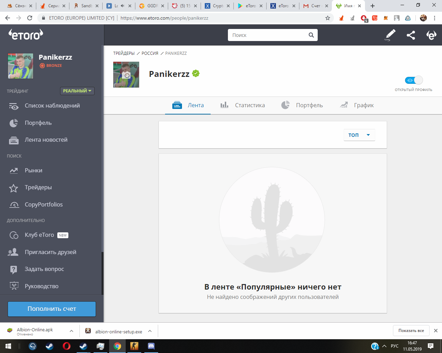Click the green verified badge next to Panikerzz

pos(196,73)
